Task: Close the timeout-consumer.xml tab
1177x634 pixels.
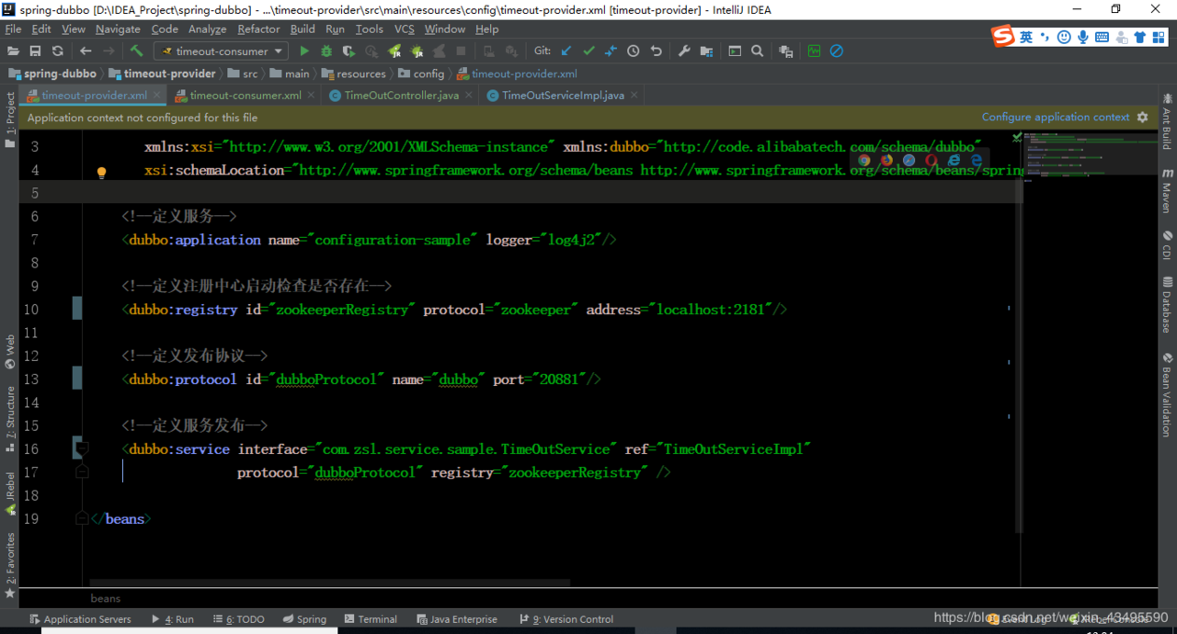Action: (x=312, y=95)
